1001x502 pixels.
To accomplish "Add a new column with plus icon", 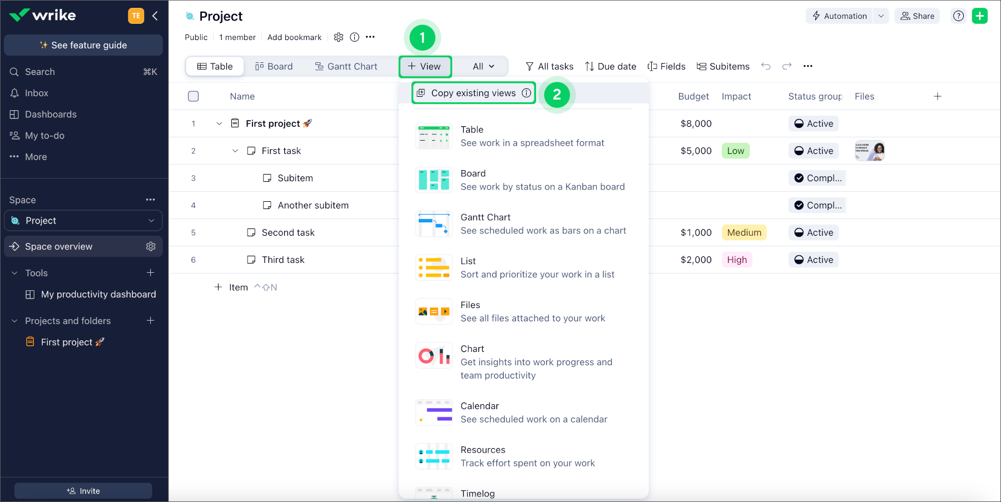I will 937,97.
